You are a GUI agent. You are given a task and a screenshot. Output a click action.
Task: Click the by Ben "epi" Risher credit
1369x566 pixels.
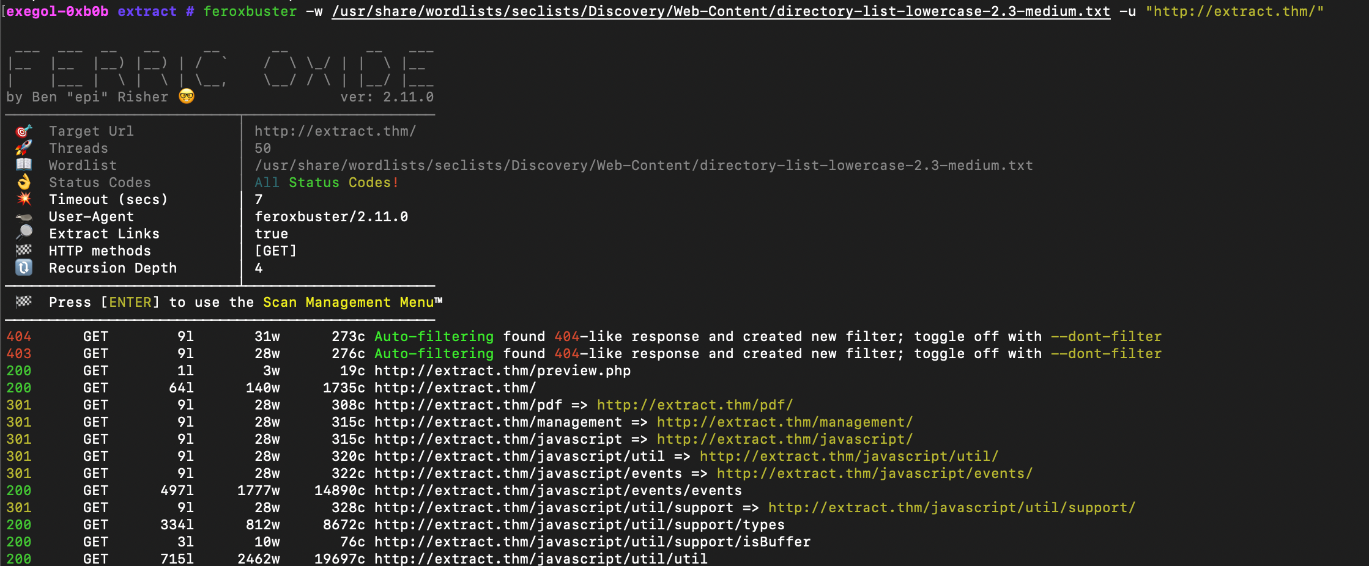click(87, 97)
